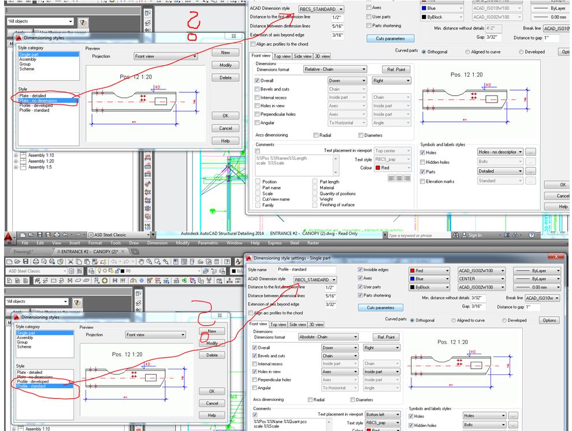Click the magnifier zoom icon in the toolbar
This screenshot has height=431, width=572.
click(150, 263)
